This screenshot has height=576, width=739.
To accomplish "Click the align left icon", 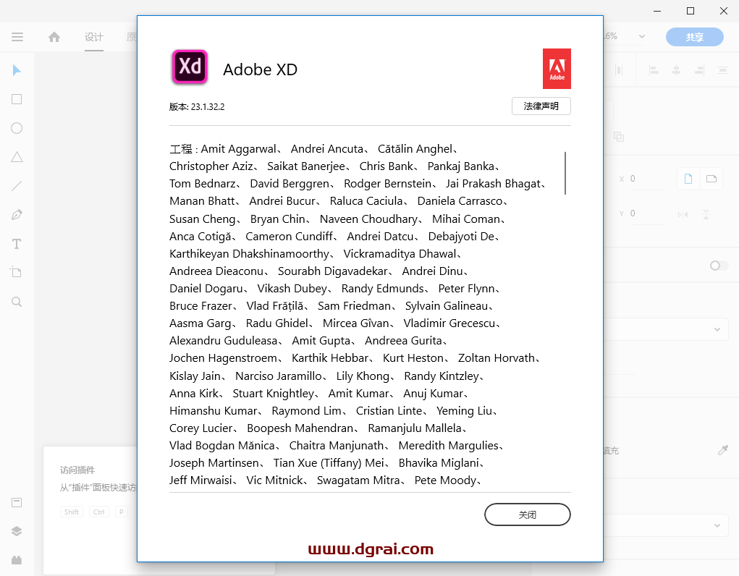I will (654, 71).
